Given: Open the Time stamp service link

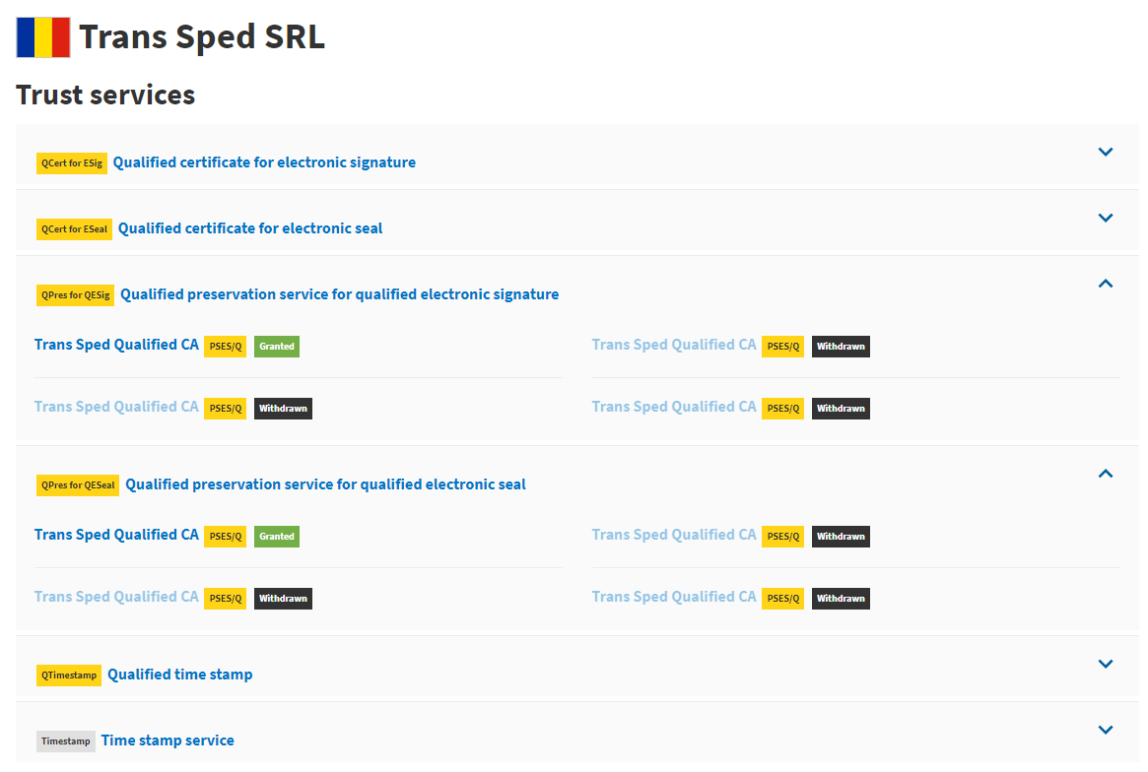Looking at the screenshot, I should click(168, 740).
